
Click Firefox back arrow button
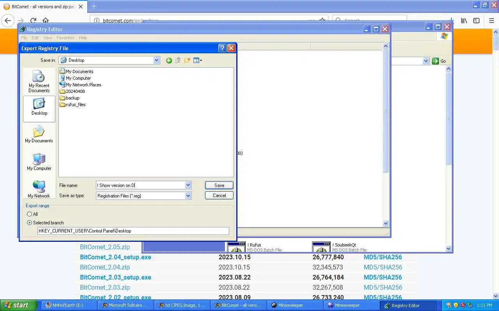click(8, 21)
